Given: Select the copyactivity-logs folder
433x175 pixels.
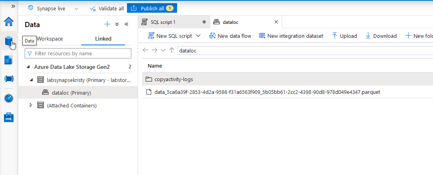Looking at the screenshot, I should 174,79.
